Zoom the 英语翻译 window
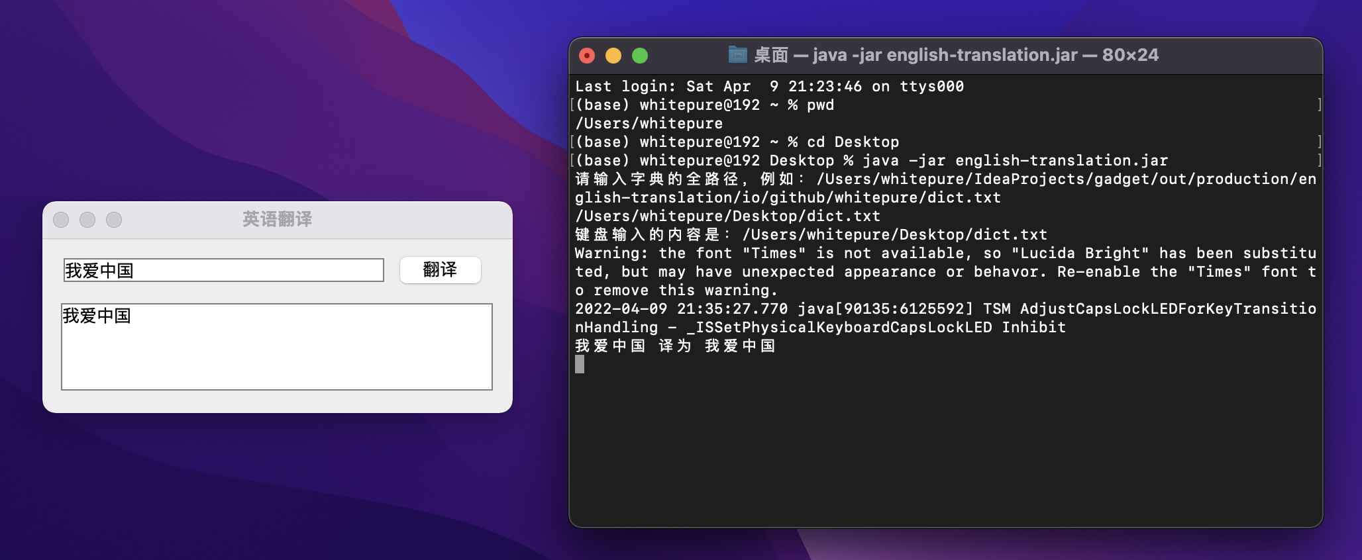1362x560 pixels. coord(114,220)
